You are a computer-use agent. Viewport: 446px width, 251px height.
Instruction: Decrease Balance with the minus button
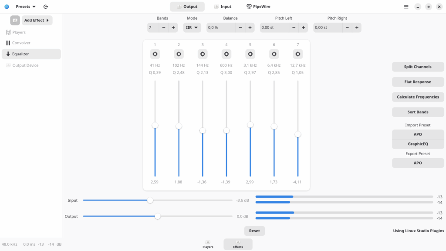(x=240, y=27)
